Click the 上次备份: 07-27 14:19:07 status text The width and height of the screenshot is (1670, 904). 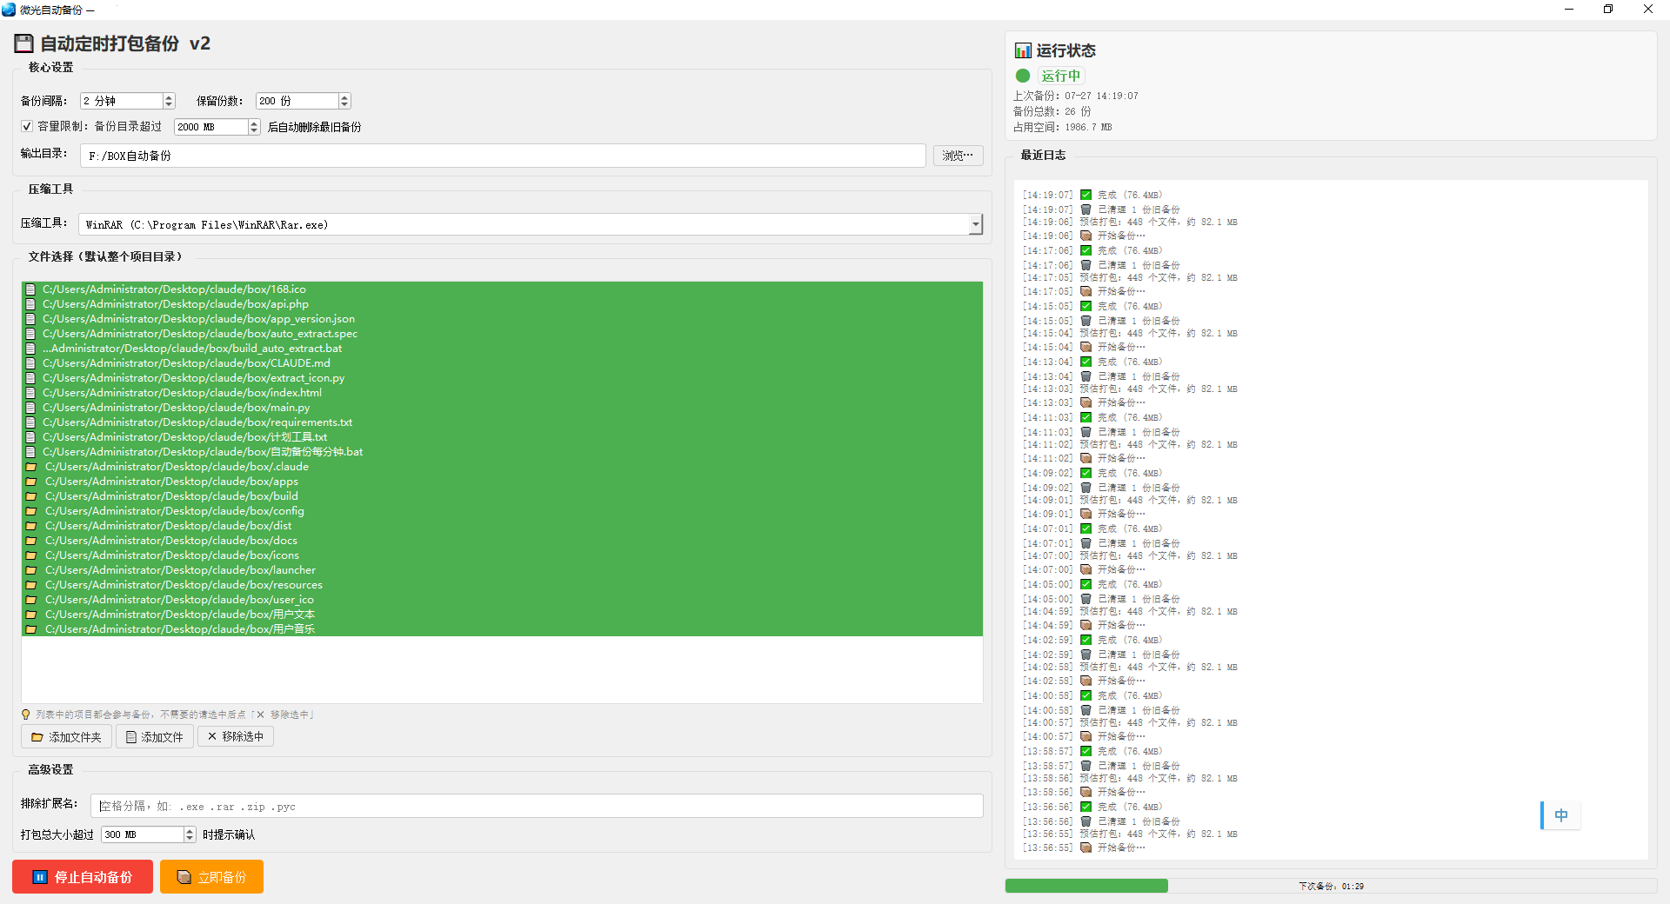tap(1075, 96)
